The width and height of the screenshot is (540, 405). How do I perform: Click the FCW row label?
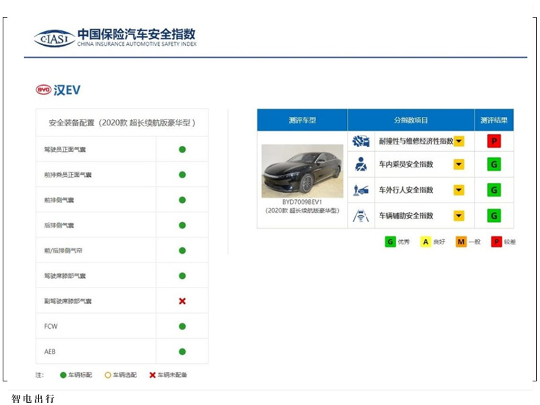[x=51, y=326]
